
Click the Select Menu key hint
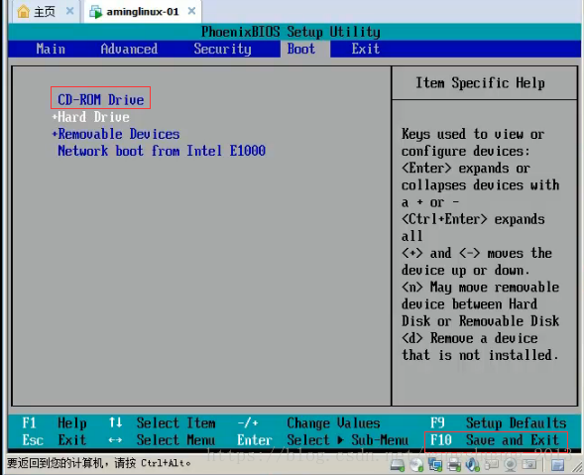[x=162, y=440]
